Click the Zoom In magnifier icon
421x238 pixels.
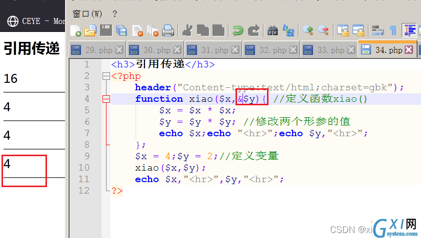[x=307, y=30]
